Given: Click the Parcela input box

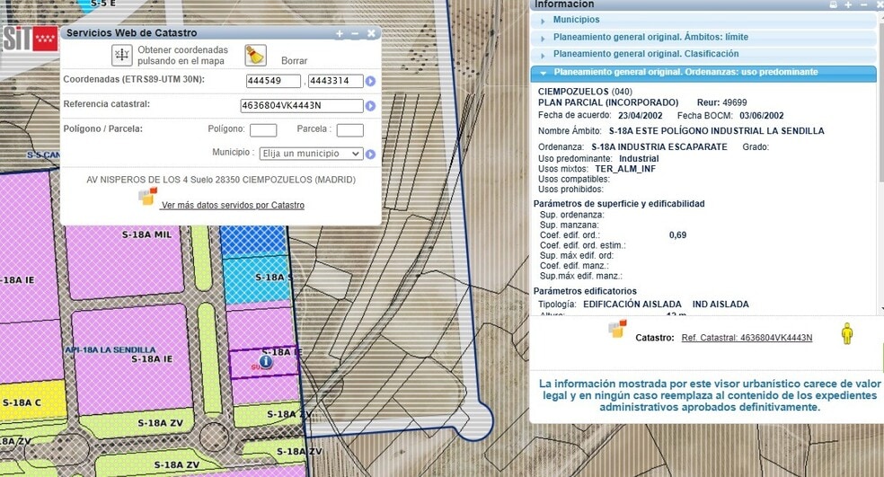Looking at the screenshot, I should pos(350,130).
